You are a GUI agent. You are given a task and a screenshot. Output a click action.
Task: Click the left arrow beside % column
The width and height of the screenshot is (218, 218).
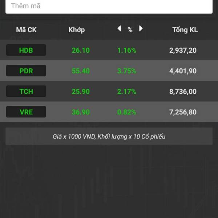(x=119, y=28)
